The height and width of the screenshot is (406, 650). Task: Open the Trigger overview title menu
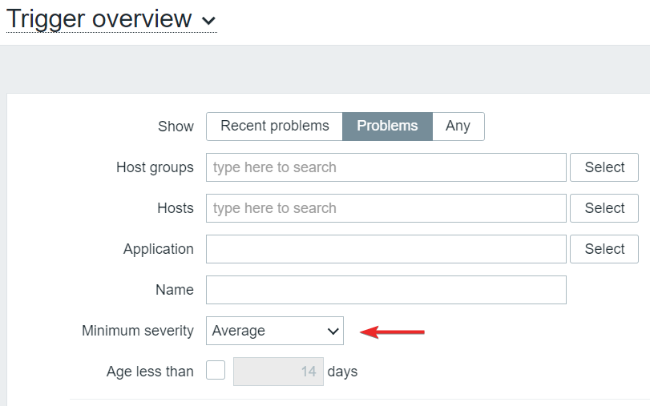tap(99, 19)
